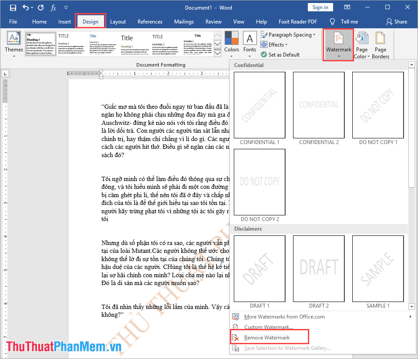Image resolution: width=418 pixels, height=359 pixels.
Task: Open the style gallery More dropdown
Action: coord(217,51)
